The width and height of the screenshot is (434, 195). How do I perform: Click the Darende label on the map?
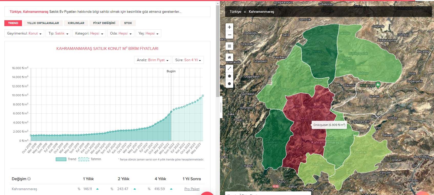(378, 26)
